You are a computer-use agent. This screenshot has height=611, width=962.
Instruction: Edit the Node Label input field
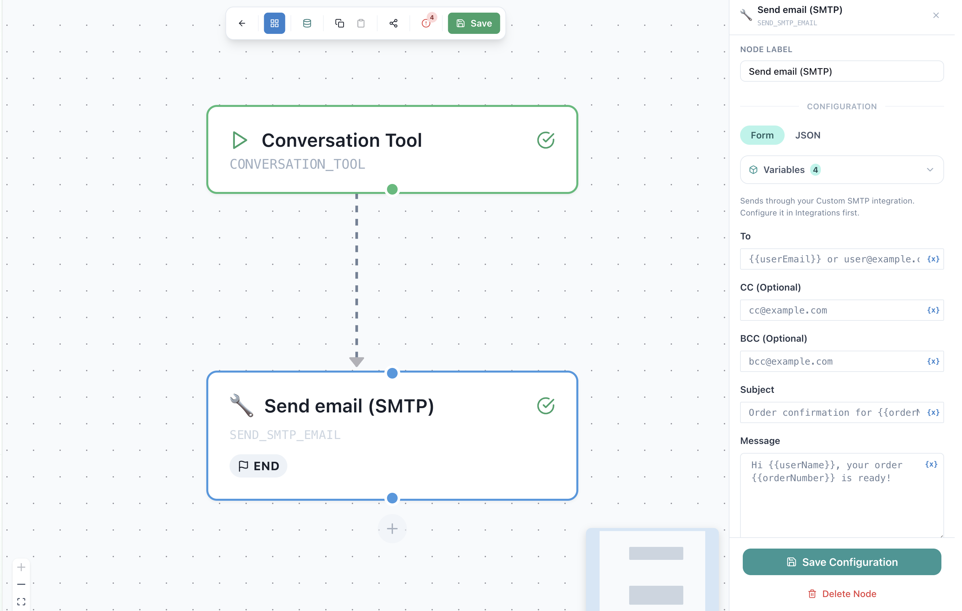[x=842, y=71]
